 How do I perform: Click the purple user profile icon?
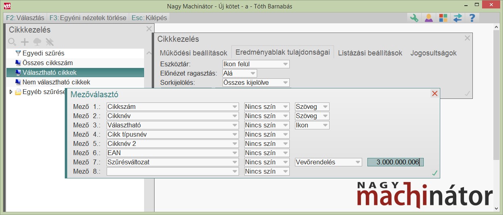click(x=429, y=18)
